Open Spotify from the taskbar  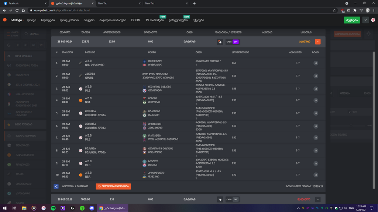(53, 208)
